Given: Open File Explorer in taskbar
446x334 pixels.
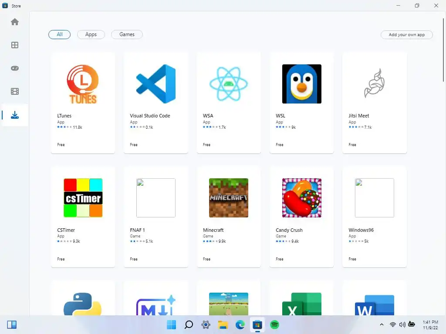Looking at the screenshot, I should (x=223, y=324).
